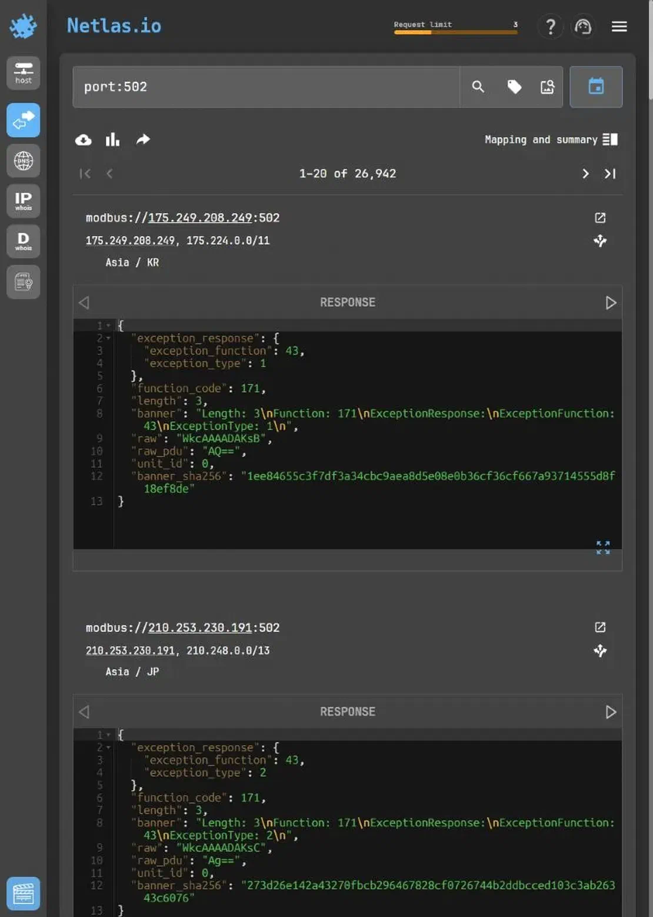Open the certificates sidebar icon
The height and width of the screenshot is (917, 653).
24,282
